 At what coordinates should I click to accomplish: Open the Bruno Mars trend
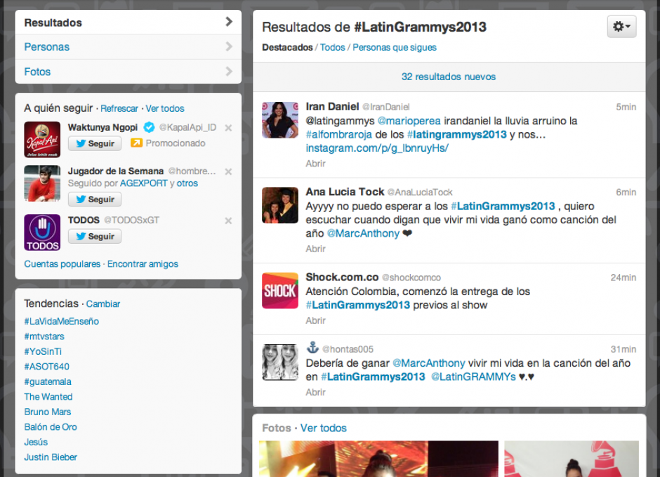[47, 412]
